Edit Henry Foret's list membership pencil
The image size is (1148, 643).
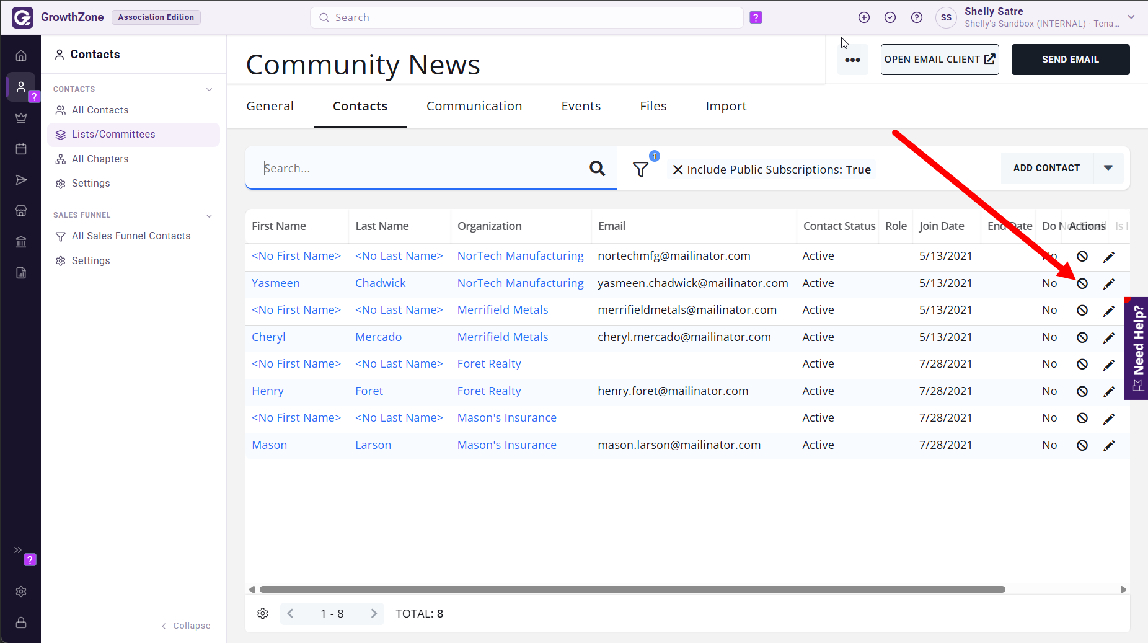tap(1109, 391)
